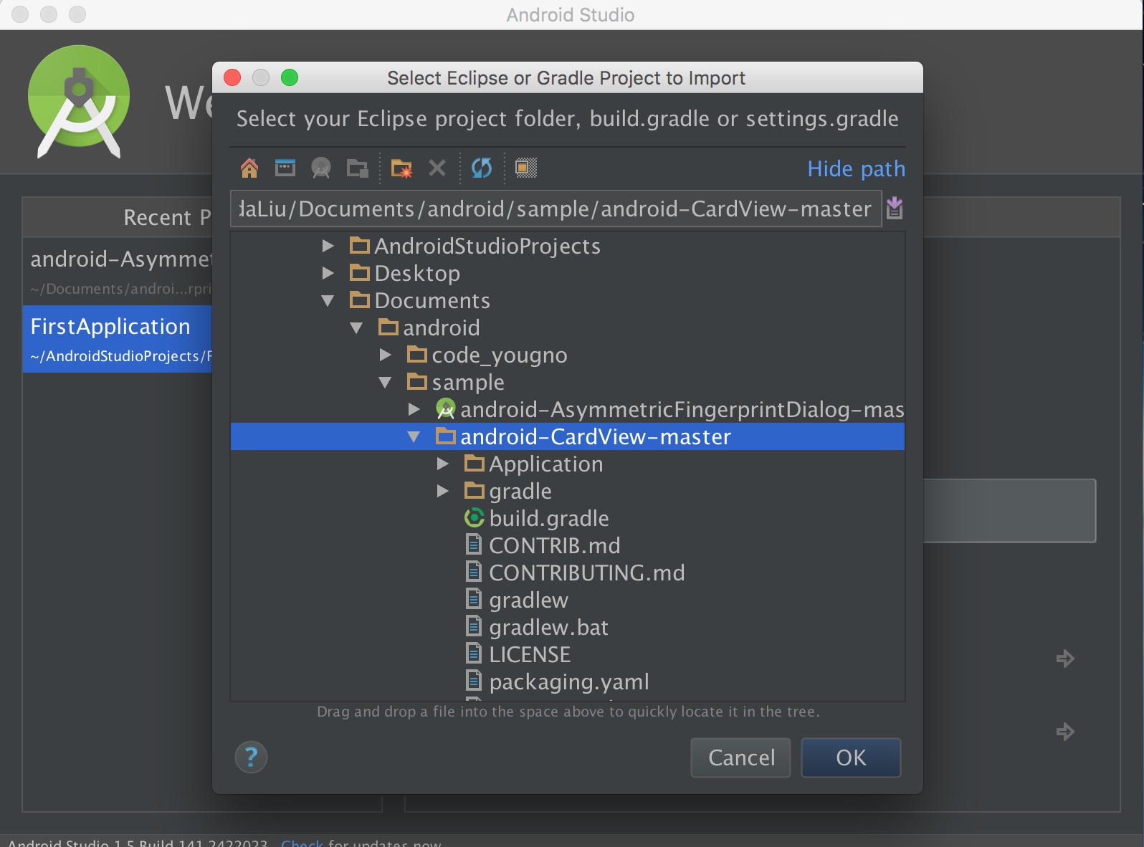This screenshot has height=847, width=1144.
Task: Expand the AndroidStudioProjects folder
Action: click(328, 246)
